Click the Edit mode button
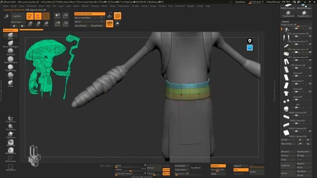 tap(30, 16)
